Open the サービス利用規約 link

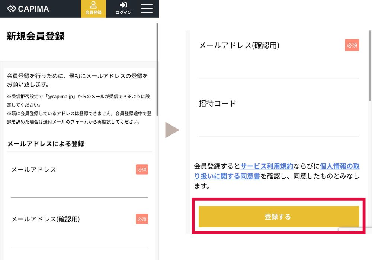(x=267, y=166)
